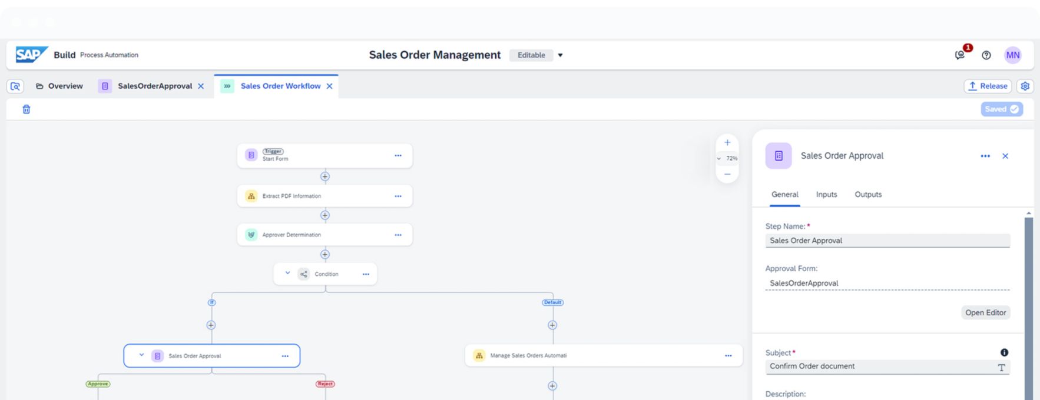Click the help question mark icon
1040x400 pixels.
pos(986,55)
